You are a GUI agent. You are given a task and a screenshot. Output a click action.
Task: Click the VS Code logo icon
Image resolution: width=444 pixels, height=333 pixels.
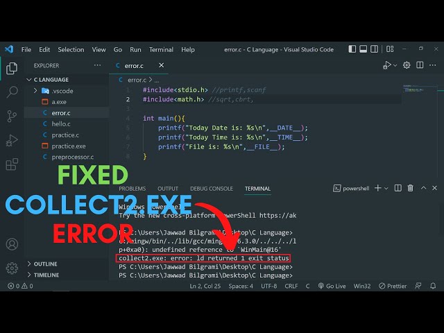pos(9,49)
